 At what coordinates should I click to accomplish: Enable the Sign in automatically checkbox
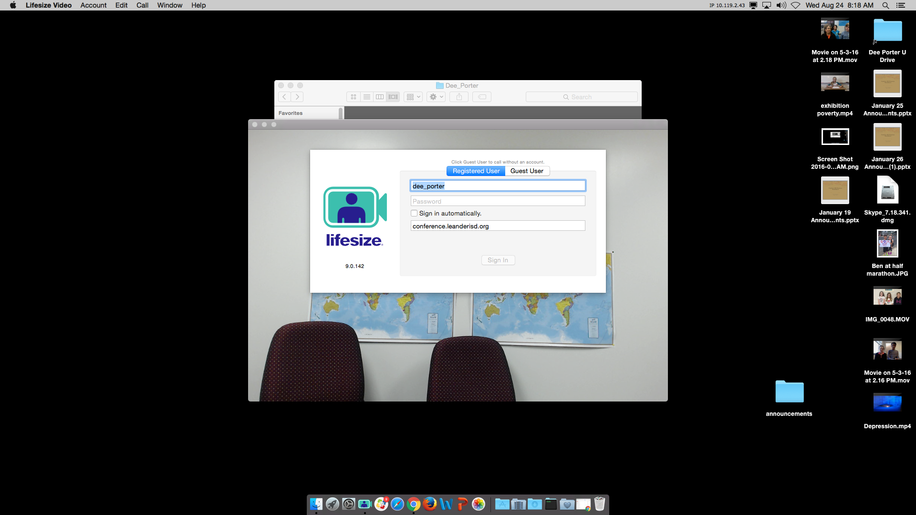(414, 213)
